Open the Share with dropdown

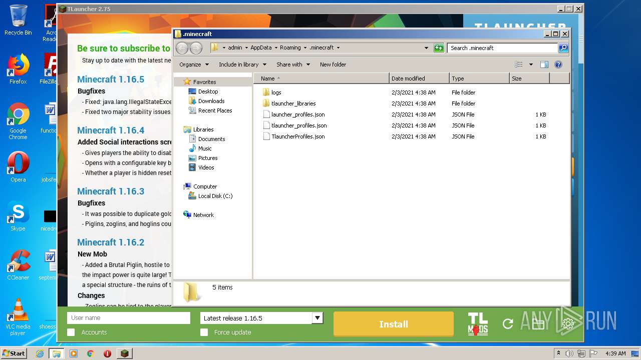293,64
